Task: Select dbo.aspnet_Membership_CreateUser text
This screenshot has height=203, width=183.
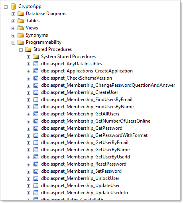Action: click(x=79, y=92)
